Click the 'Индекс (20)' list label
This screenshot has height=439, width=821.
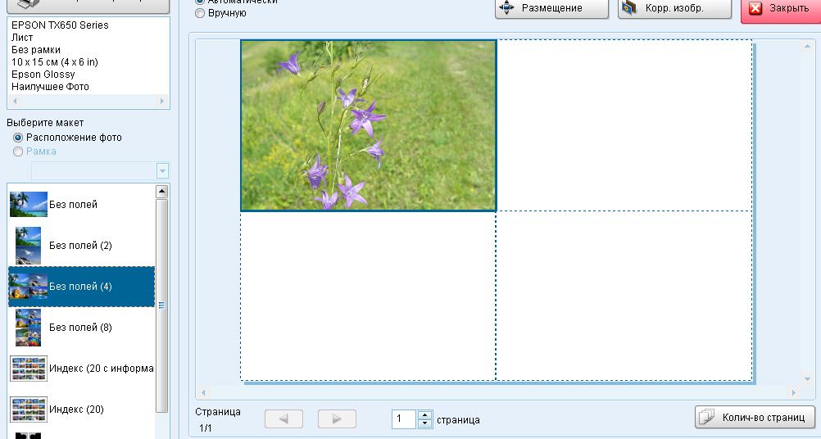tap(76, 410)
